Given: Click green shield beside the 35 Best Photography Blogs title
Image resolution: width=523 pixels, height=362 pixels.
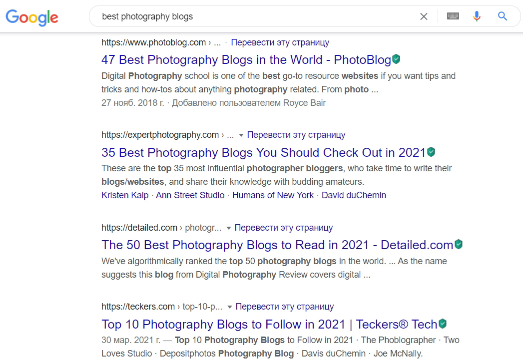Looking at the screenshot, I should [431, 152].
